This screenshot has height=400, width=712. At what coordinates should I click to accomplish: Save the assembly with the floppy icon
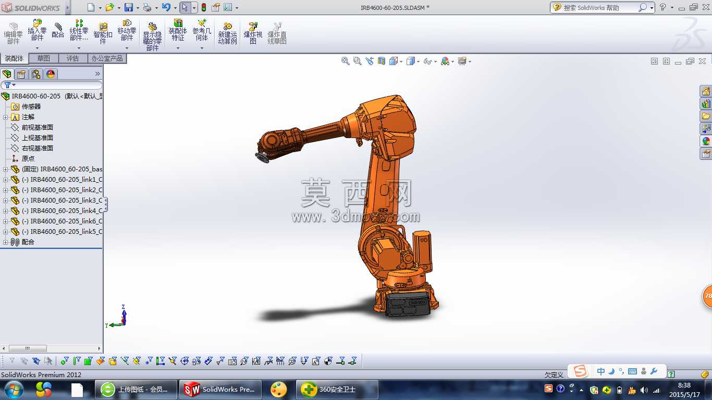click(x=129, y=7)
